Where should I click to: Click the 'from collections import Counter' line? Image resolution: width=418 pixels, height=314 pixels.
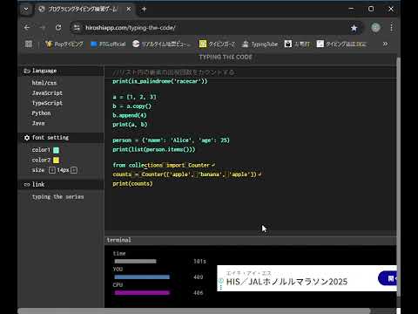pyautogui.click(x=164, y=165)
